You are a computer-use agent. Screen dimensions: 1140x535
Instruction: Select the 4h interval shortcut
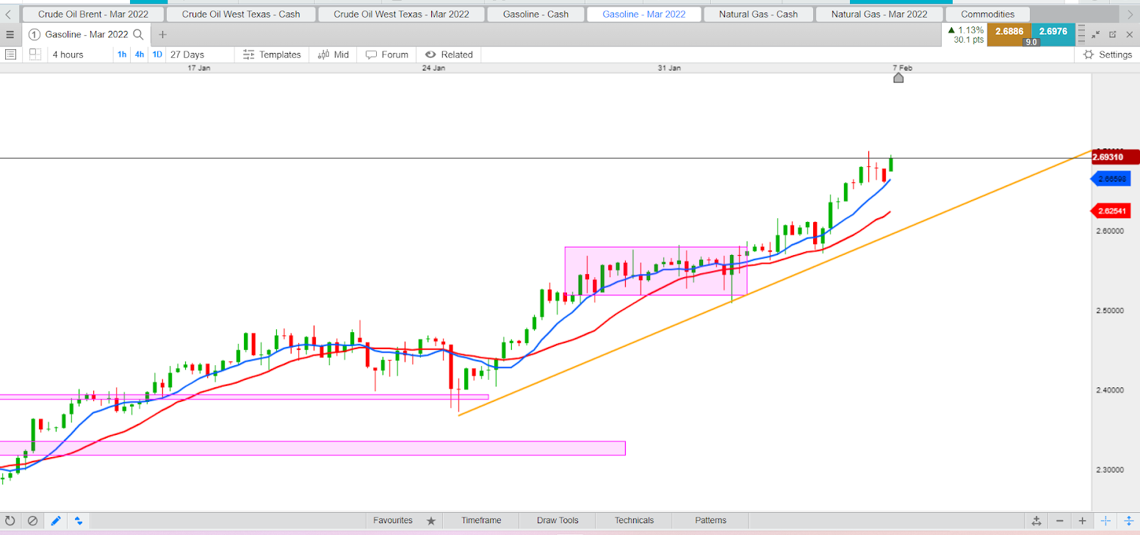(140, 54)
